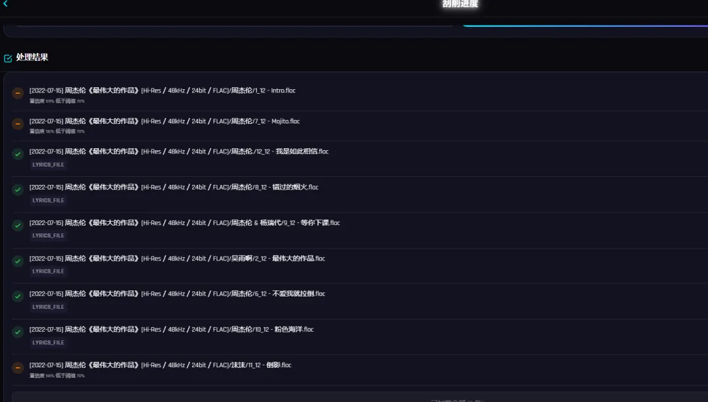Click the 处理结果 checklist icon

point(8,58)
